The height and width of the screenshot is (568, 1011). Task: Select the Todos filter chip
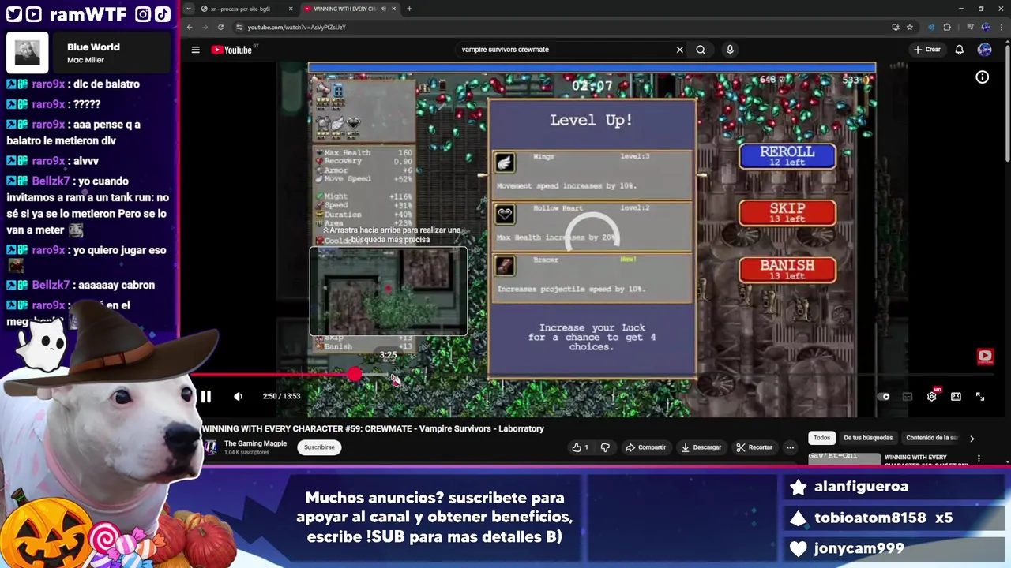[822, 438]
